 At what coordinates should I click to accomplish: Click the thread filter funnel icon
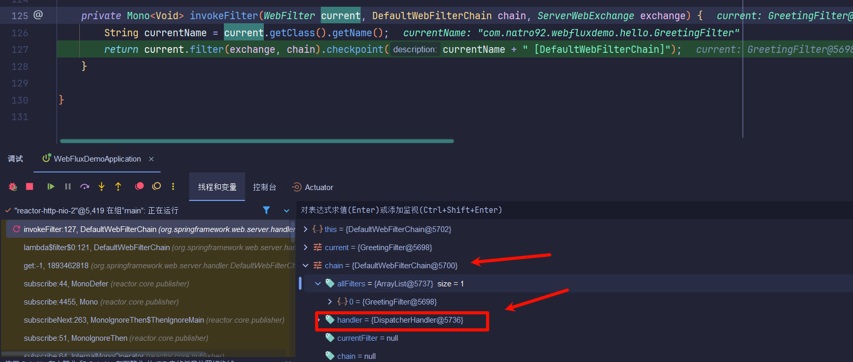click(266, 210)
